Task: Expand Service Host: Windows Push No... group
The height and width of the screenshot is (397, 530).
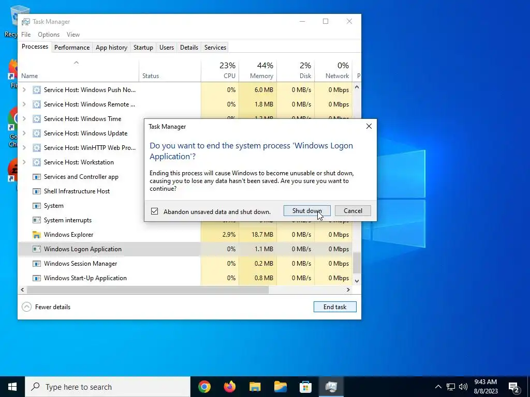Action: (x=24, y=90)
